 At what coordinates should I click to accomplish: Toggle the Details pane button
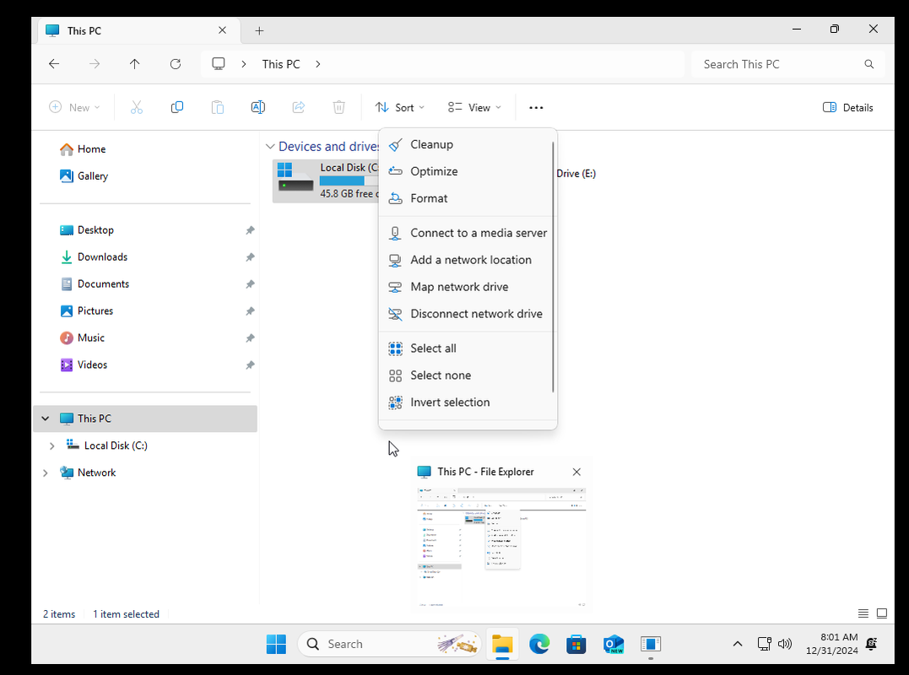click(847, 107)
